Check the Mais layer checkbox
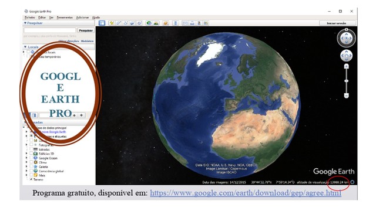Viewport: 376px width, 211px height. [x=31, y=175]
